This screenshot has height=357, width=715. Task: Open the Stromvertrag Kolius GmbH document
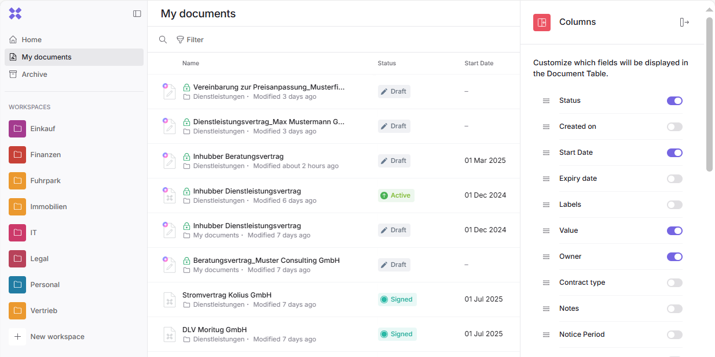click(227, 295)
